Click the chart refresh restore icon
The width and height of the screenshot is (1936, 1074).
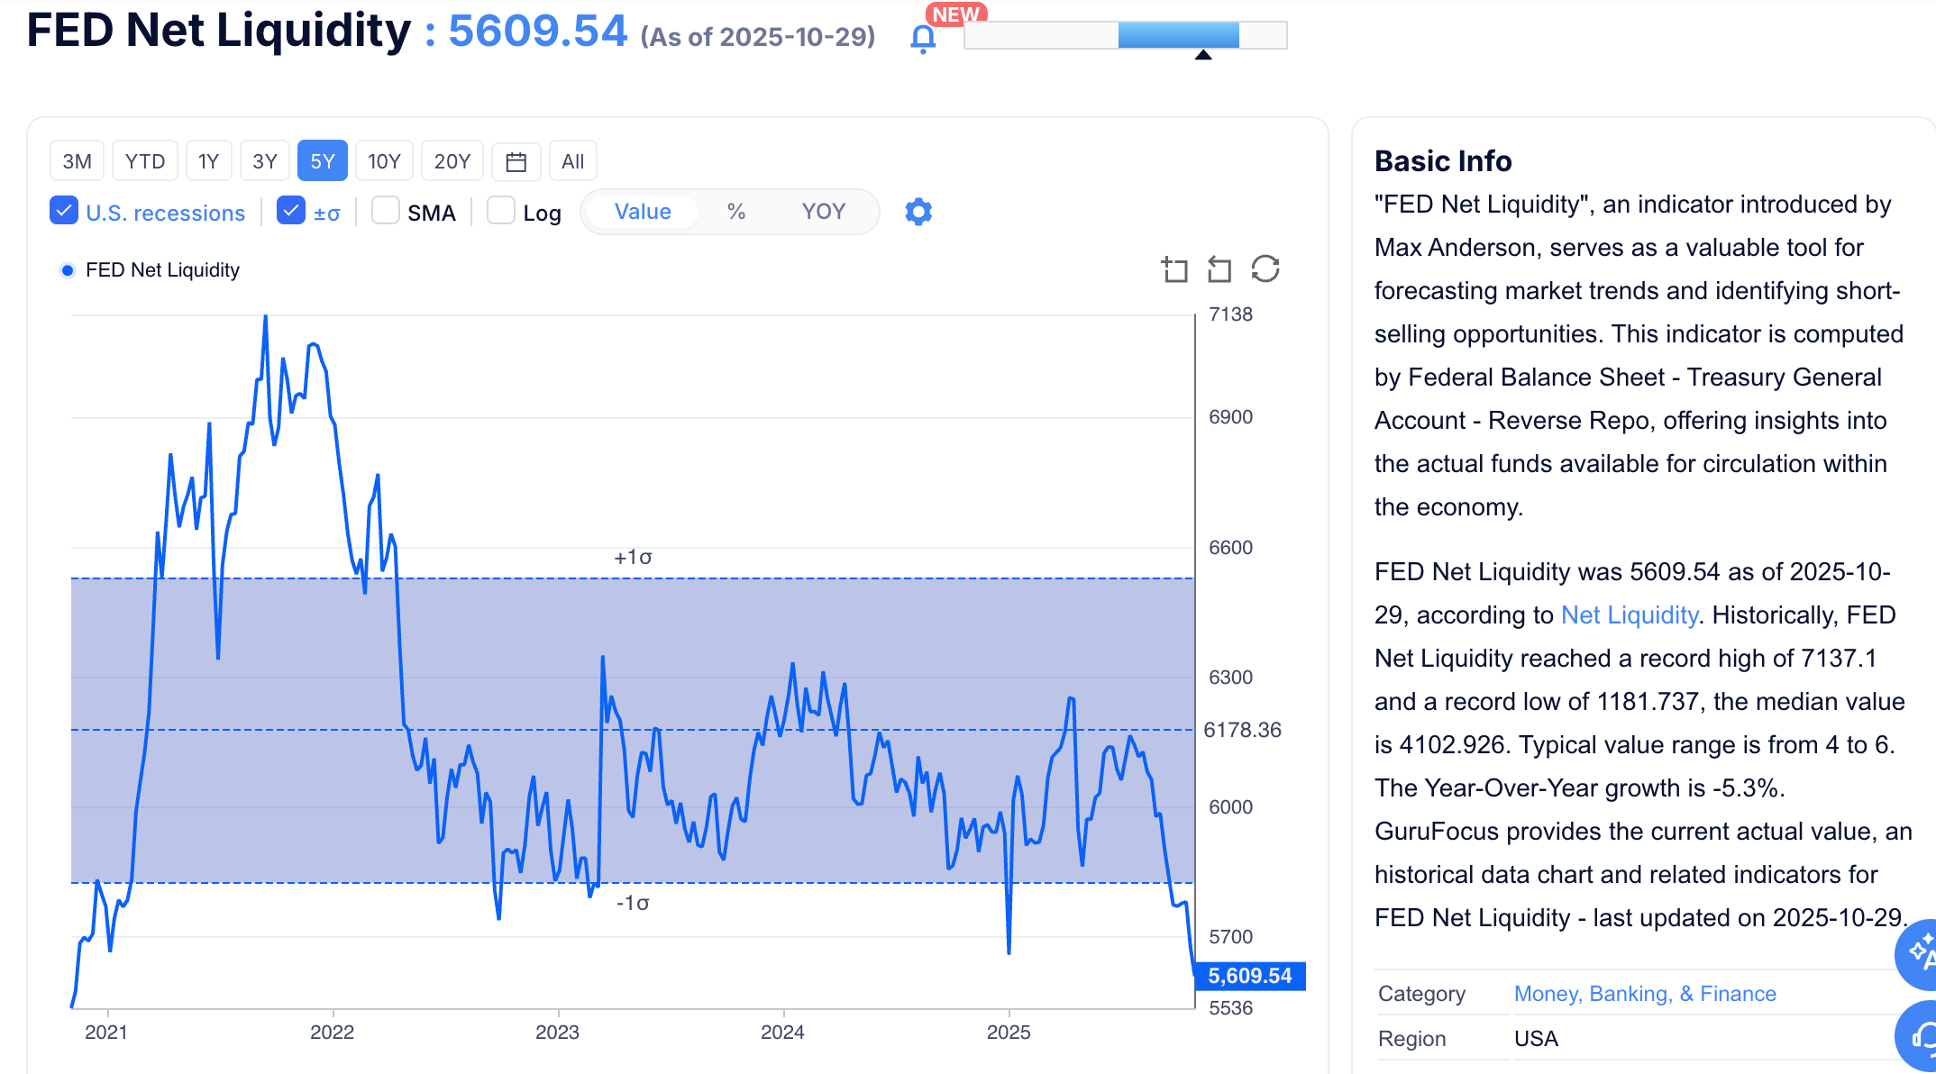[1265, 268]
